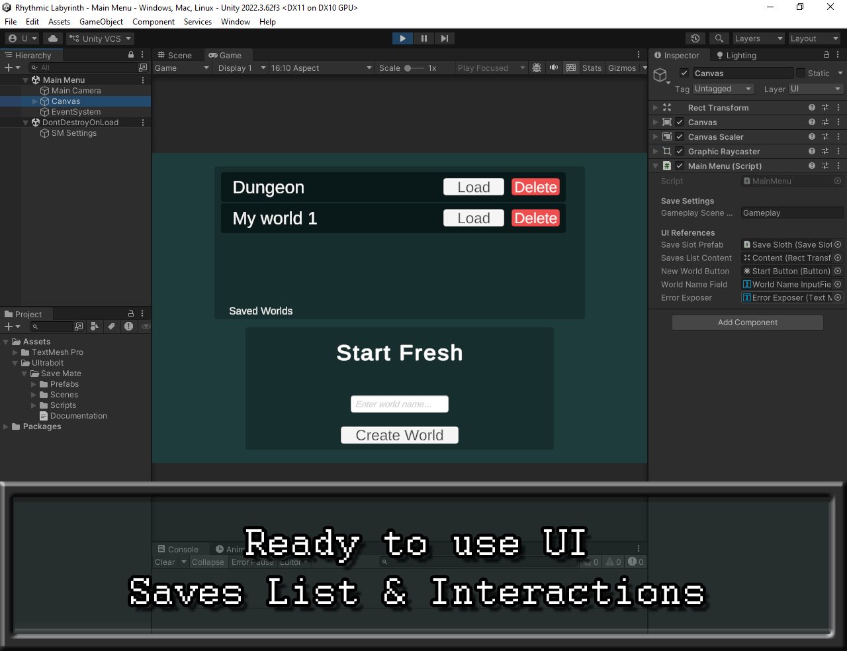Pick object for Save Slot Prefab field
Viewport: 847px width, 651px height.
click(838, 244)
